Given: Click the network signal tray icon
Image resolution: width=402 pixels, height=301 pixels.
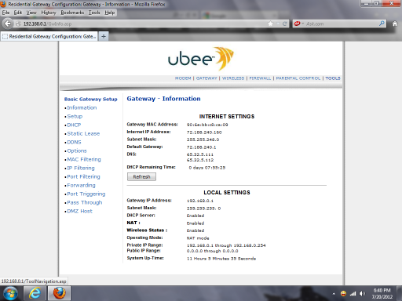Looking at the screenshot, I should click(x=353, y=294).
